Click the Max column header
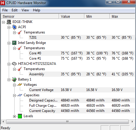The height and width of the screenshot is (130, 136). [123, 16]
